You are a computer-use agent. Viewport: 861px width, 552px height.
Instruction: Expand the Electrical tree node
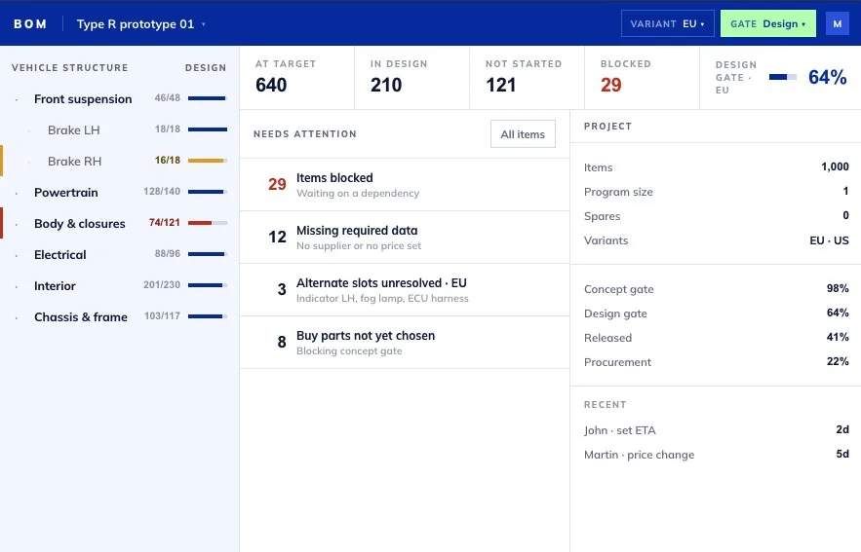17,255
